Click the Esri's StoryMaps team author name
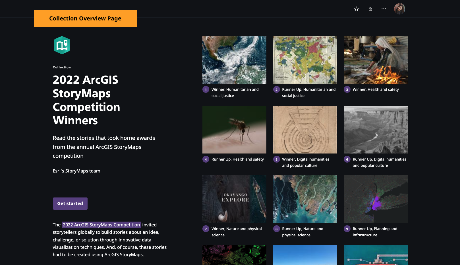This screenshot has height=265, width=460. (x=76, y=171)
